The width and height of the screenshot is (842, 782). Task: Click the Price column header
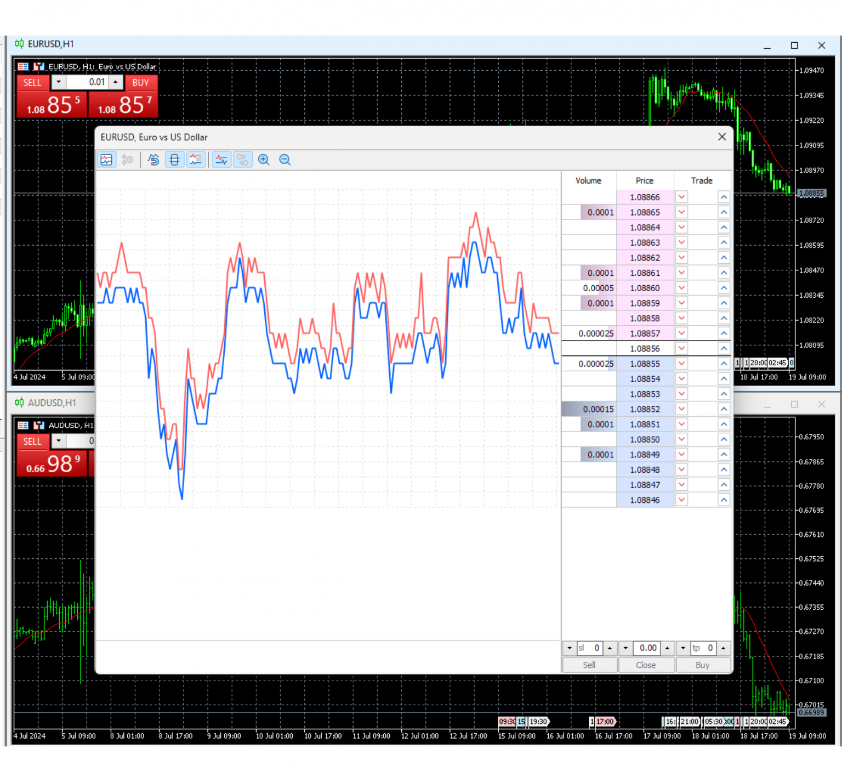[x=644, y=180]
